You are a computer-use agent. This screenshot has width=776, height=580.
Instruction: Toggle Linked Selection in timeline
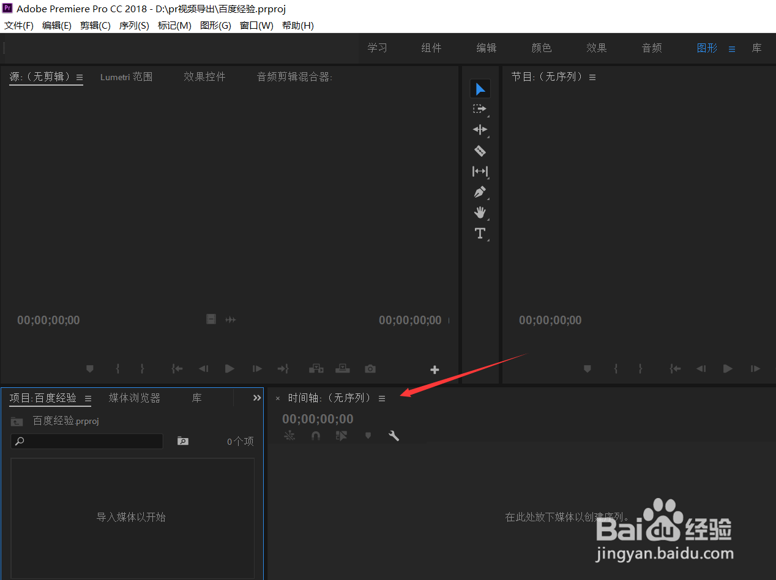[341, 436]
